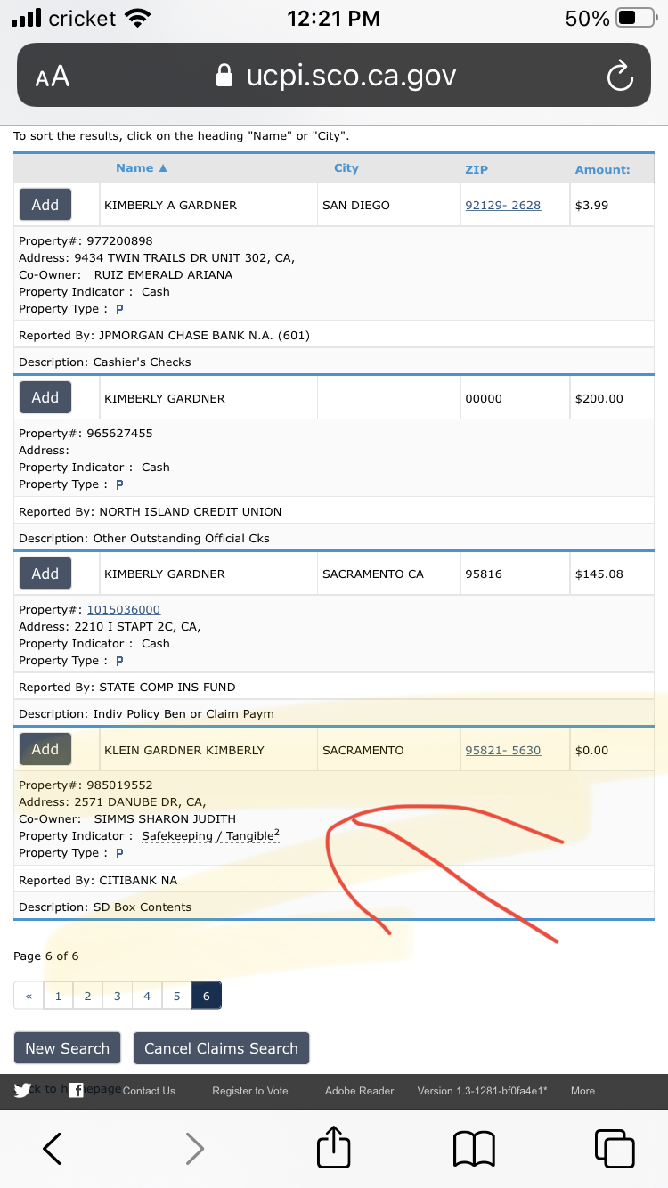
Task: Open the Contact Us footer link
Action: [x=149, y=1090]
